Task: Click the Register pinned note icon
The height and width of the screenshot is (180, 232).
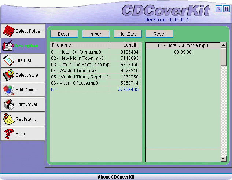Action: tap(8, 119)
